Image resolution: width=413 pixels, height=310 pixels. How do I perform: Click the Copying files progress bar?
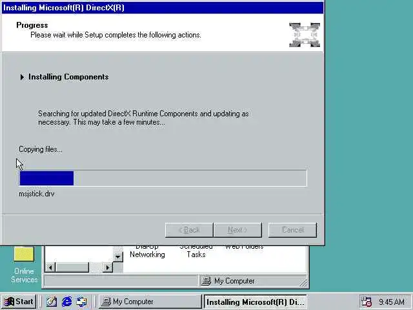point(163,178)
